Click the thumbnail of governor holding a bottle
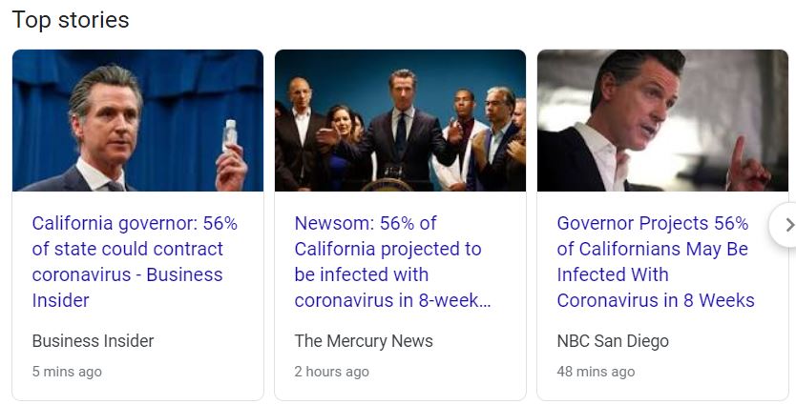 (137, 121)
